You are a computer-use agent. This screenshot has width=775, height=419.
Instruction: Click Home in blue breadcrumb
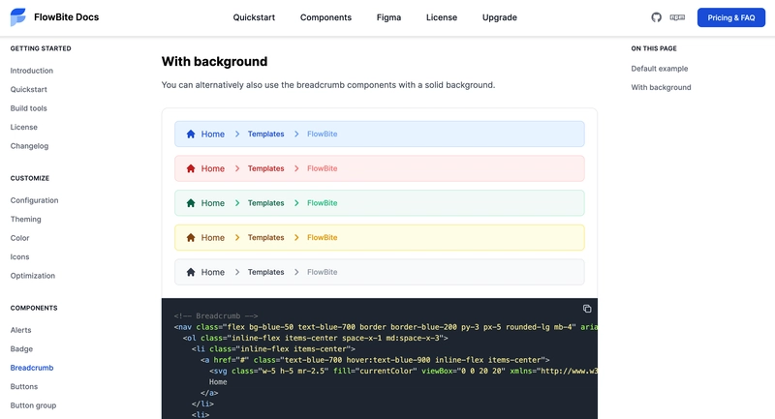212,134
